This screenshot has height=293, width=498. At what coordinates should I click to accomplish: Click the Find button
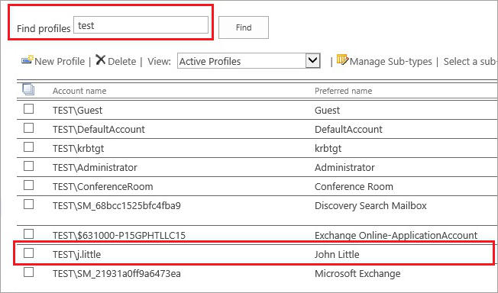pyautogui.click(x=244, y=27)
